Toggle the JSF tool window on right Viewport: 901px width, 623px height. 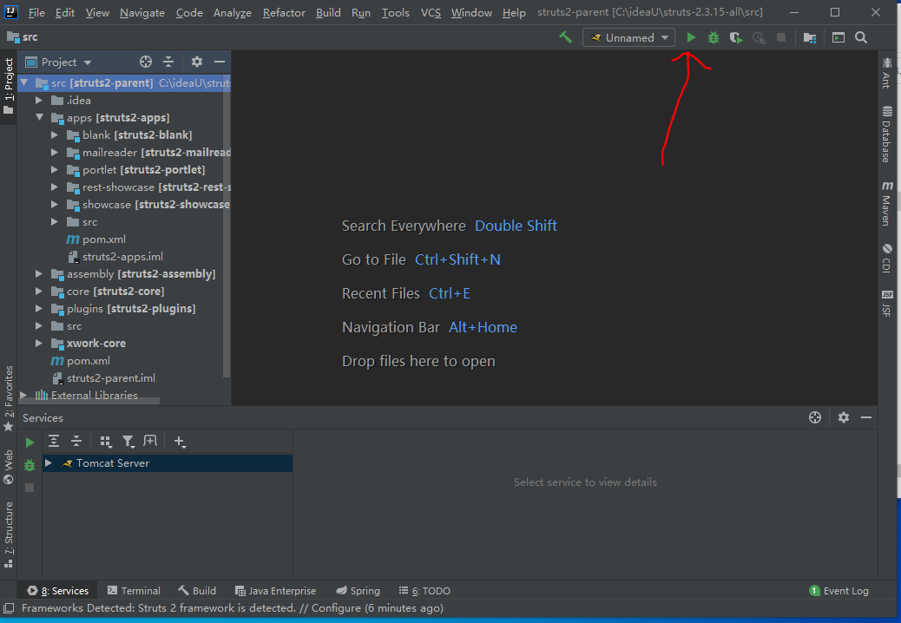[x=886, y=304]
